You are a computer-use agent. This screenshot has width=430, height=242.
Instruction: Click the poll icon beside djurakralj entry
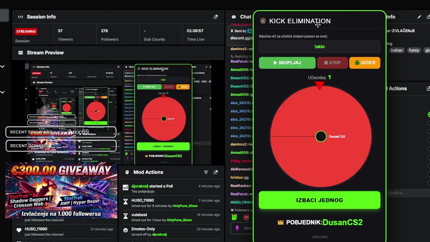tap(126, 188)
